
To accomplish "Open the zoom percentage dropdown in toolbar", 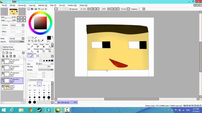I will pos(88,9).
